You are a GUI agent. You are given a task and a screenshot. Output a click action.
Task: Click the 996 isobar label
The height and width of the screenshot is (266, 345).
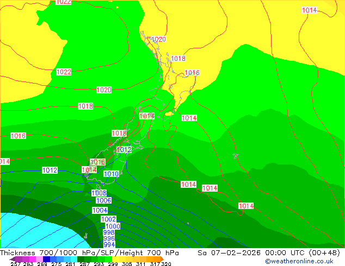click(x=109, y=238)
